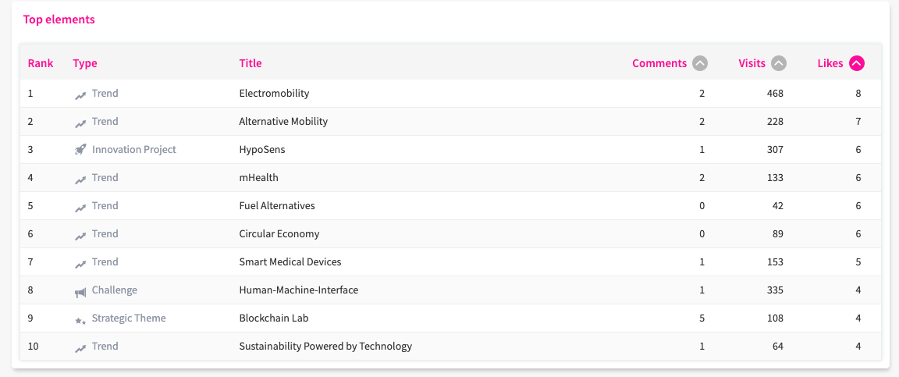The width and height of the screenshot is (899, 377).
Task: Toggle the pink Likes sort arrow
Action: click(857, 63)
